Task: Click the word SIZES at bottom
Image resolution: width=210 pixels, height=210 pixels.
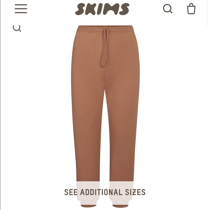Action: point(135,192)
